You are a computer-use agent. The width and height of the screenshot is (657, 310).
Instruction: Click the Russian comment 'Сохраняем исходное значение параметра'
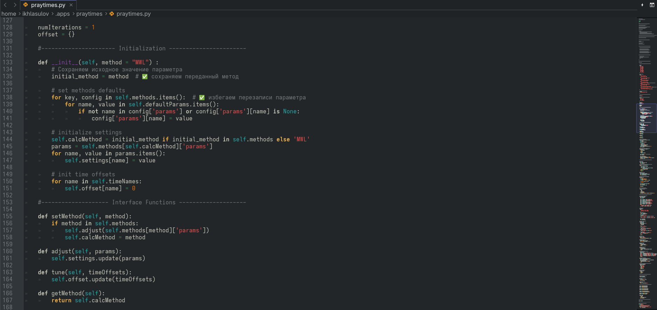click(x=120, y=69)
